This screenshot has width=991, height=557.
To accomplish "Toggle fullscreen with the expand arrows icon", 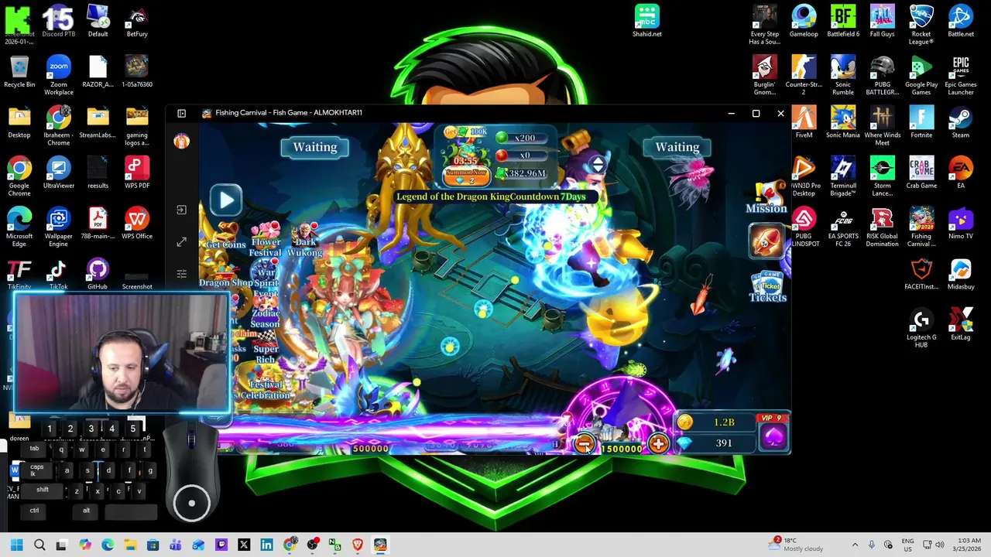I will click(181, 242).
